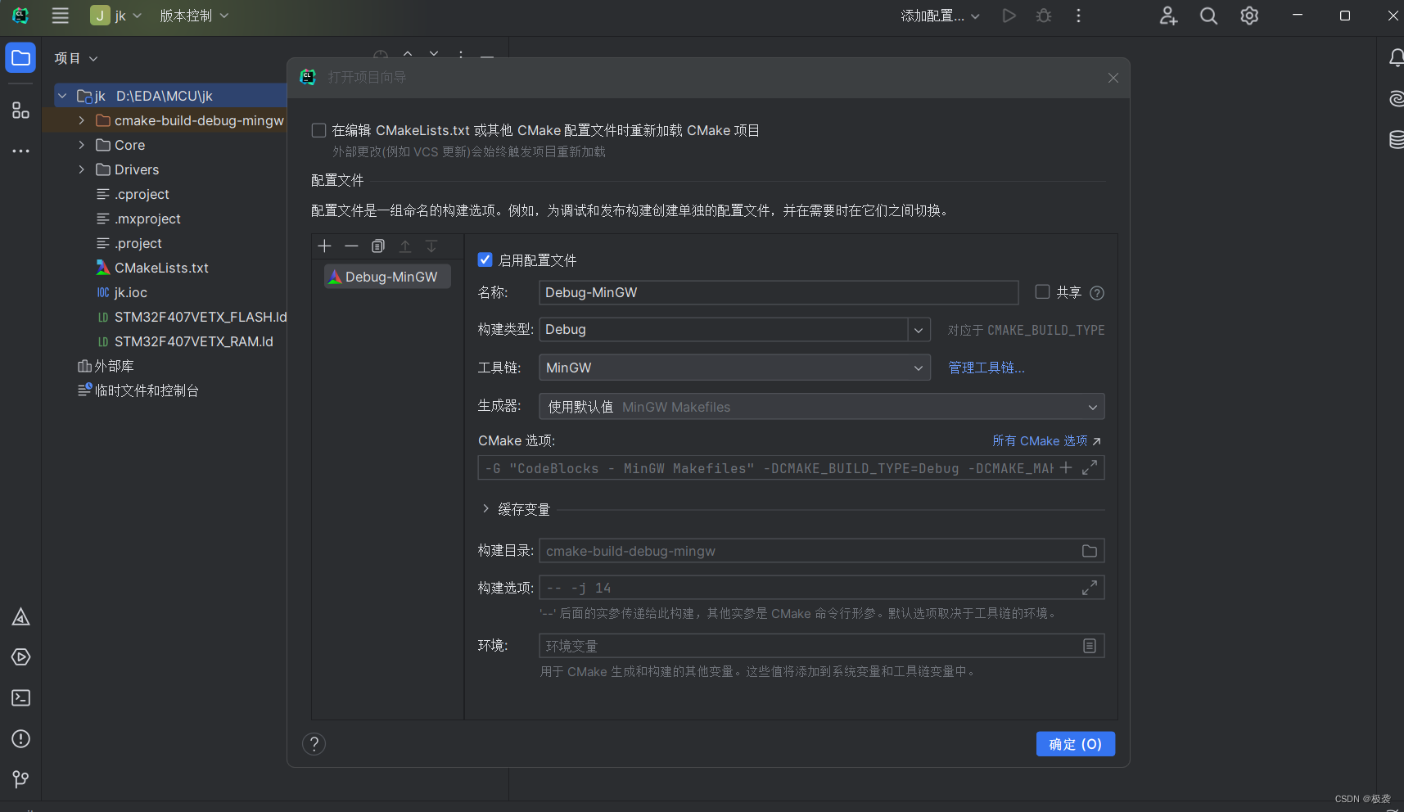Viewport: 1404px width, 812px height.
Task: Open the jk project switcher
Action: [x=116, y=16]
